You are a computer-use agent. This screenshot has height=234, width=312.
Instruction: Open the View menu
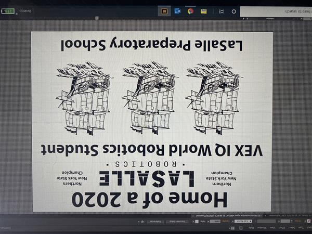point(272,228)
